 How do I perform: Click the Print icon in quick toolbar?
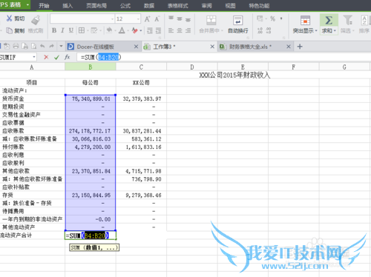coord(16,46)
